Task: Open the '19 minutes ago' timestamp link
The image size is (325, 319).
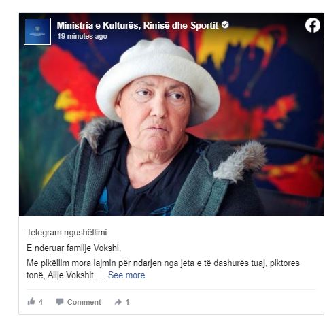Action: point(82,36)
